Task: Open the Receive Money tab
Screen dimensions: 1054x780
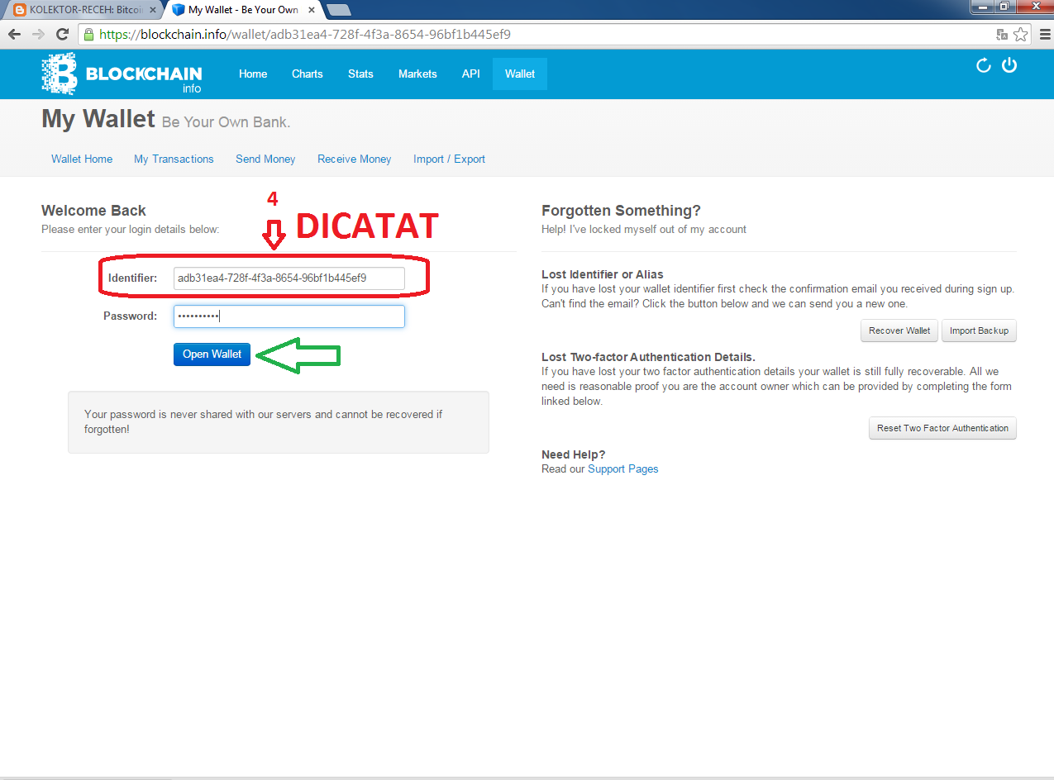Action: [x=355, y=159]
